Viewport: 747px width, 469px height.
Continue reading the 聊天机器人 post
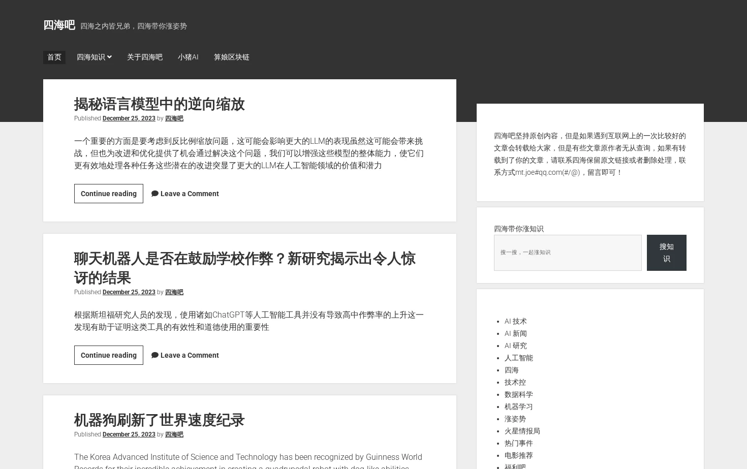click(x=109, y=355)
